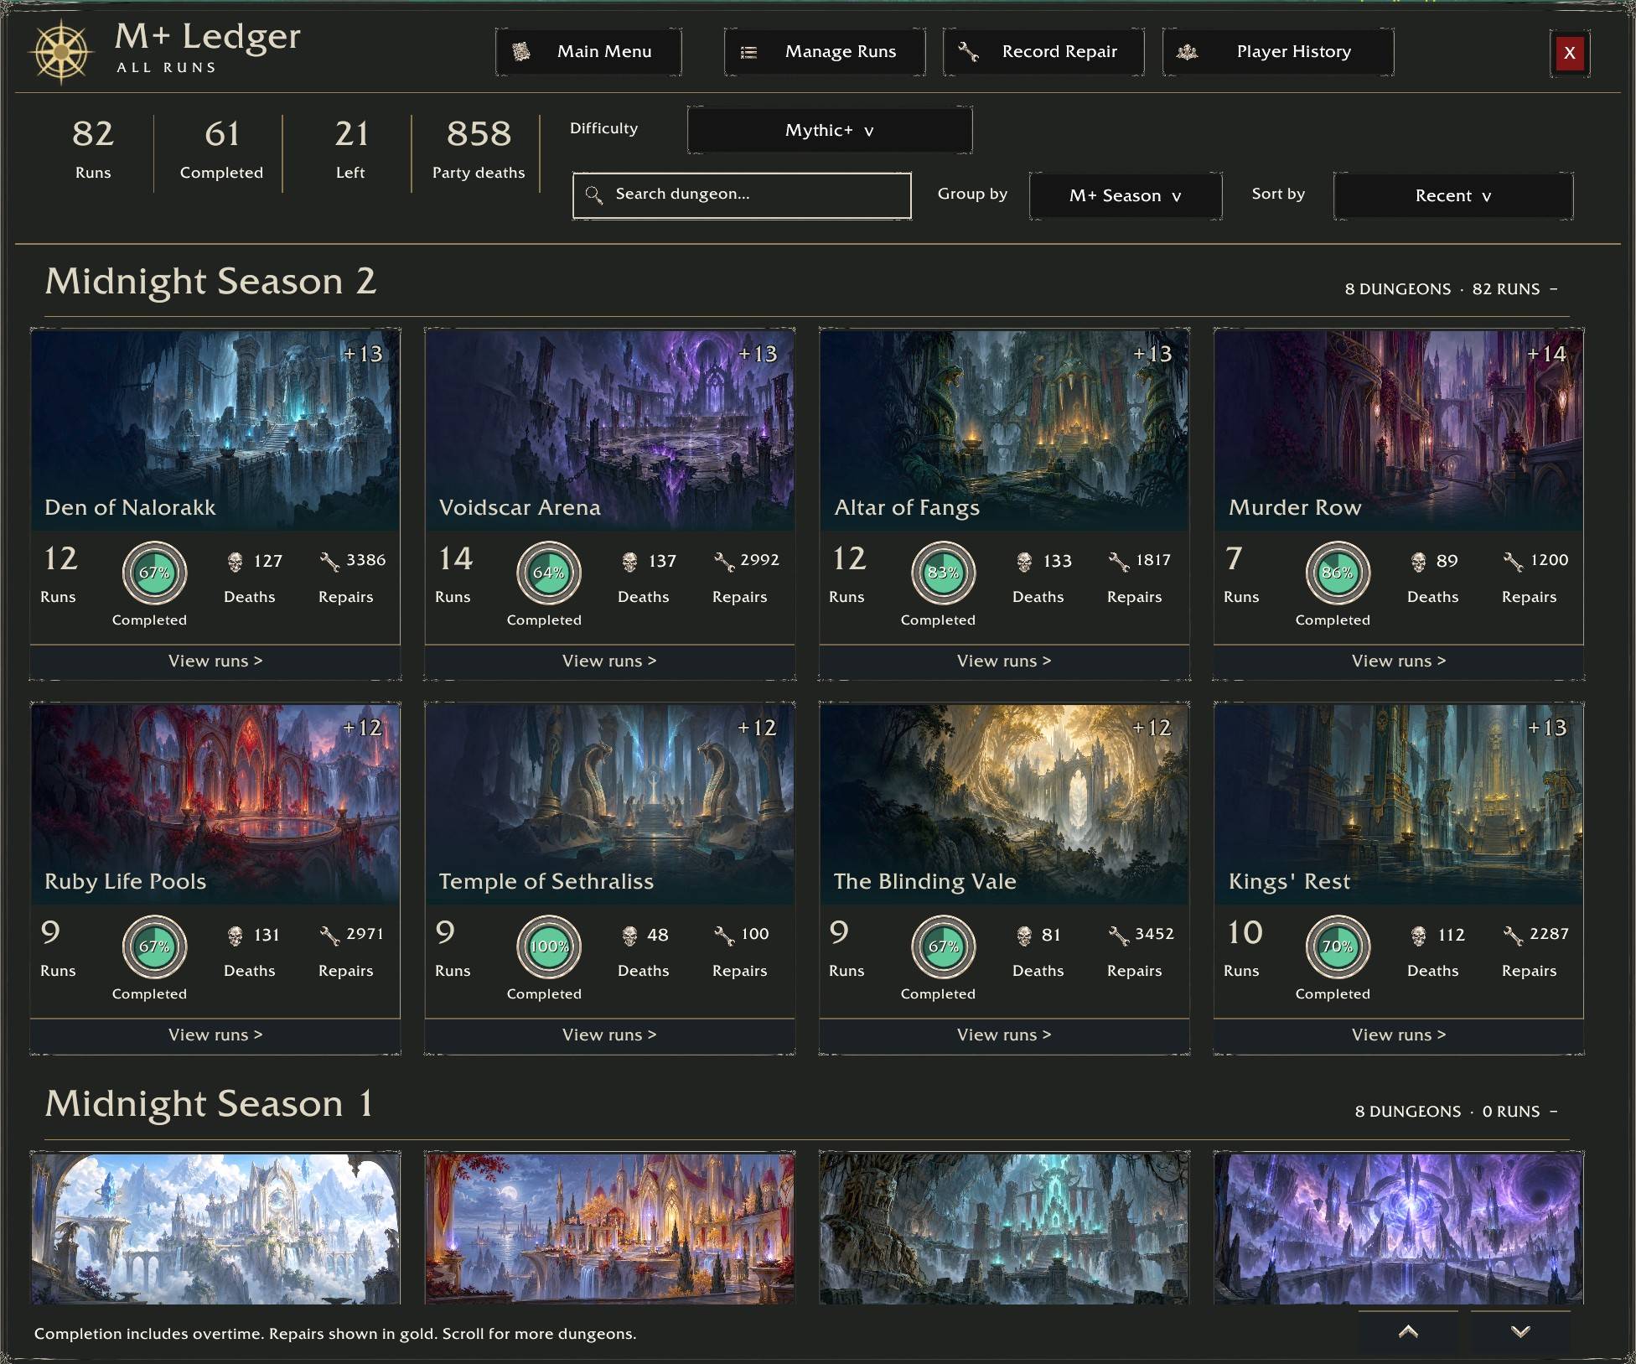Open the Group by M+ Season dropdown
The height and width of the screenshot is (1364, 1636).
(x=1126, y=196)
